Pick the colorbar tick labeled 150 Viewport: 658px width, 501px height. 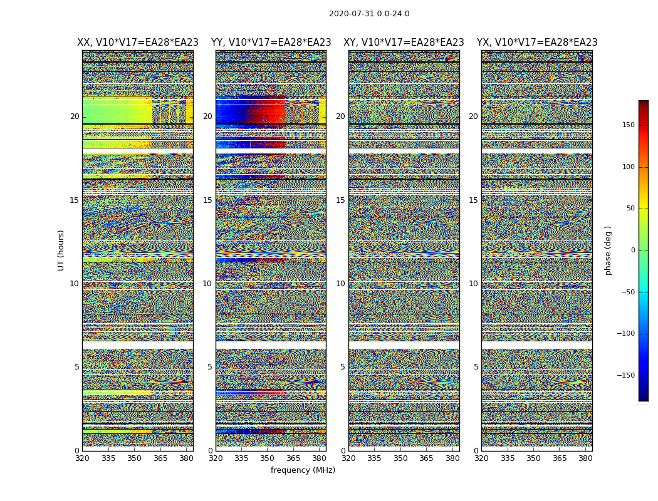click(x=627, y=125)
